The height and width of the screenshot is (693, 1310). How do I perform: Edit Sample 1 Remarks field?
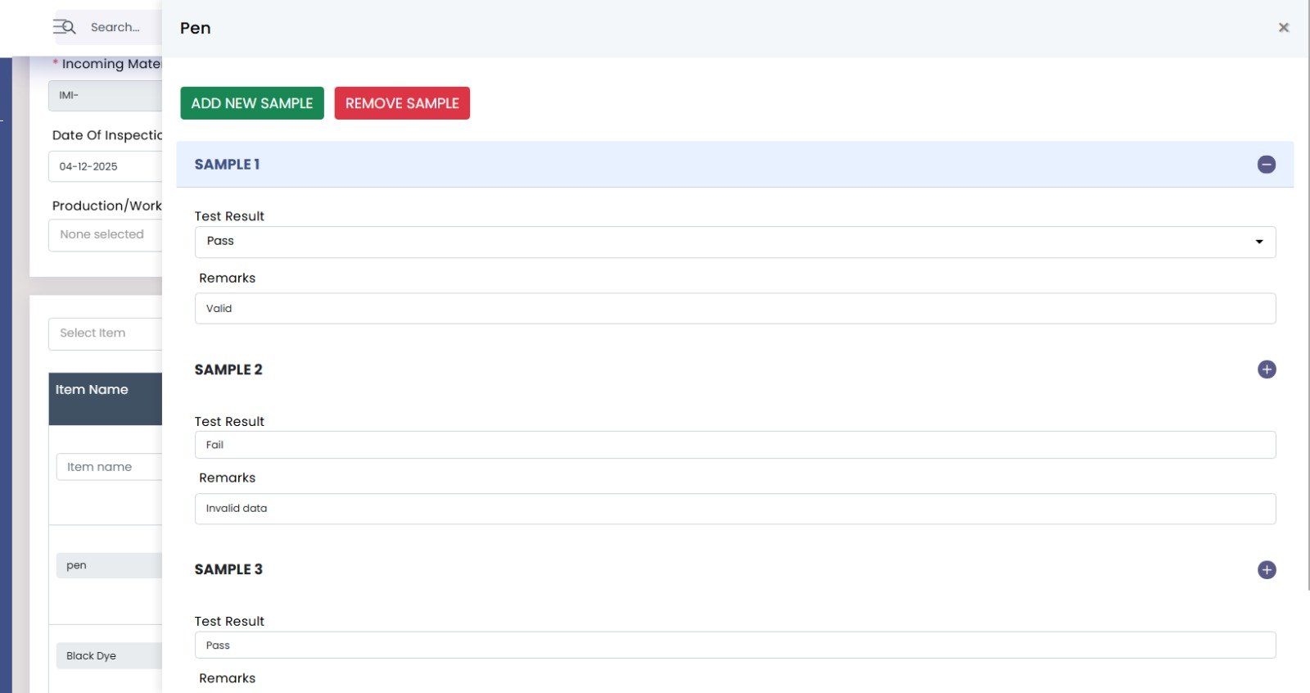(x=734, y=309)
